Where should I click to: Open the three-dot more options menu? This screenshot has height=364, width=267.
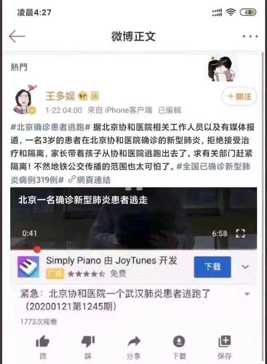pos(250,36)
